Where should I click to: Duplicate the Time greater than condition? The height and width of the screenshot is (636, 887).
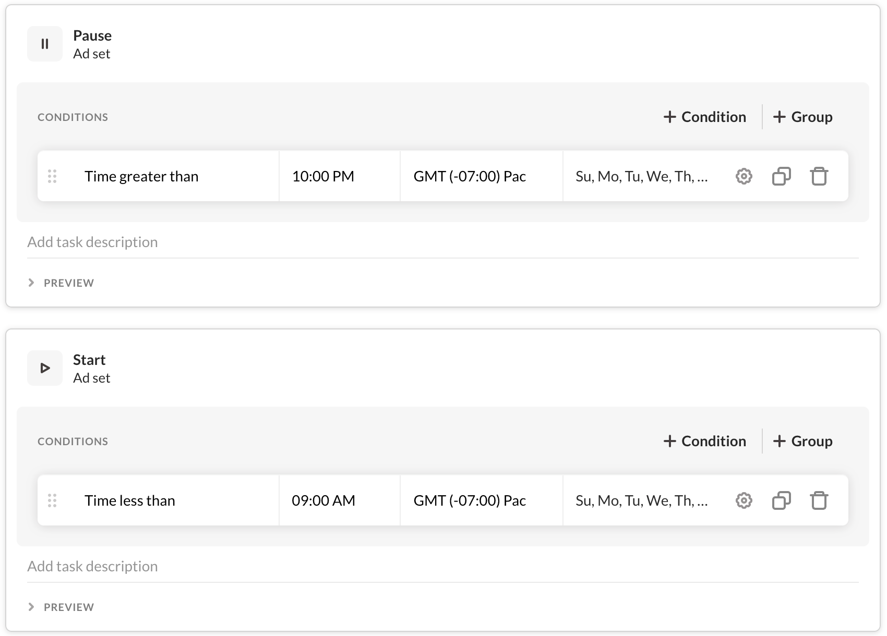click(x=781, y=176)
